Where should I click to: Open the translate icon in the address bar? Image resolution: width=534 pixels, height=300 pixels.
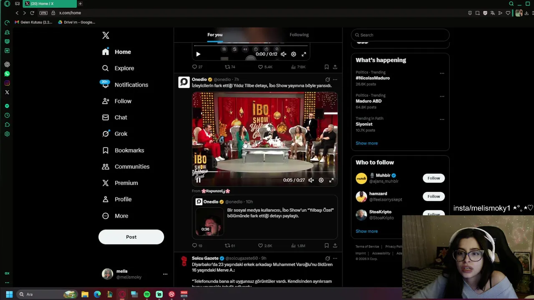tap(493, 13)
